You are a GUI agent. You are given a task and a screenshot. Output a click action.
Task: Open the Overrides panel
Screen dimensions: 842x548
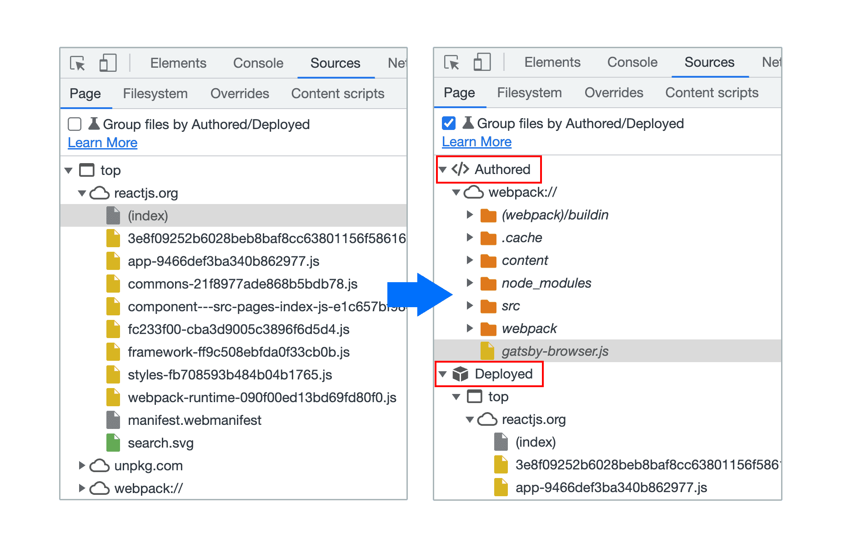click(x=240, y=93)
